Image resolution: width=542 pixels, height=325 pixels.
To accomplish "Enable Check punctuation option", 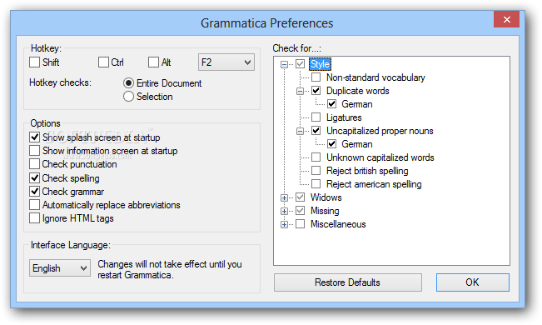I will point(35,164).
